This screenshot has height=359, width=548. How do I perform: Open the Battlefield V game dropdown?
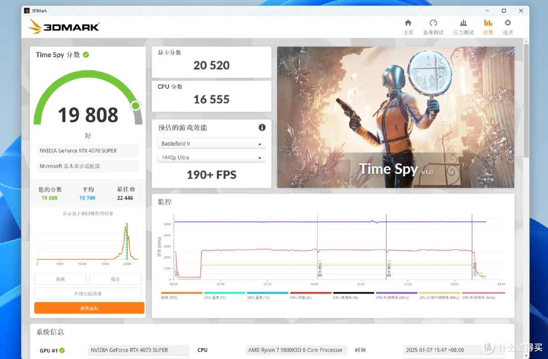coord(211,143)
